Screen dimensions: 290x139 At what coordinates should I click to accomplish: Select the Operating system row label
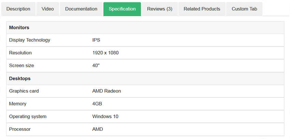[x=28, y=117]
